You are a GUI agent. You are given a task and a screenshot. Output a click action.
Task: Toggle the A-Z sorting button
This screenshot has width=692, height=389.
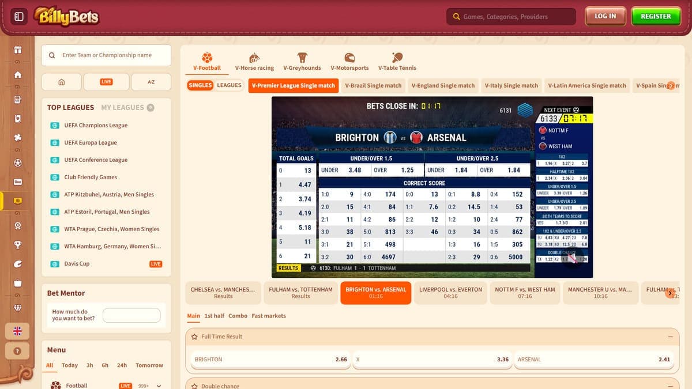click(151, 82)
